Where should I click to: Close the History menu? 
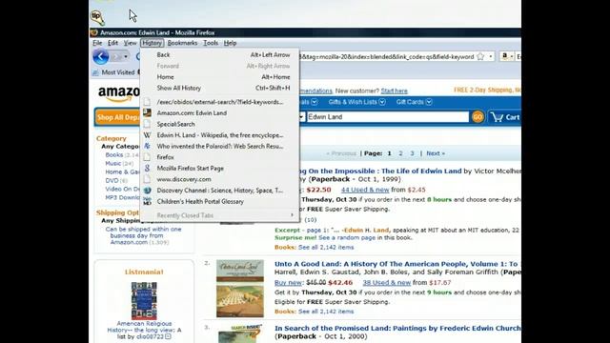tap(152, 43)
